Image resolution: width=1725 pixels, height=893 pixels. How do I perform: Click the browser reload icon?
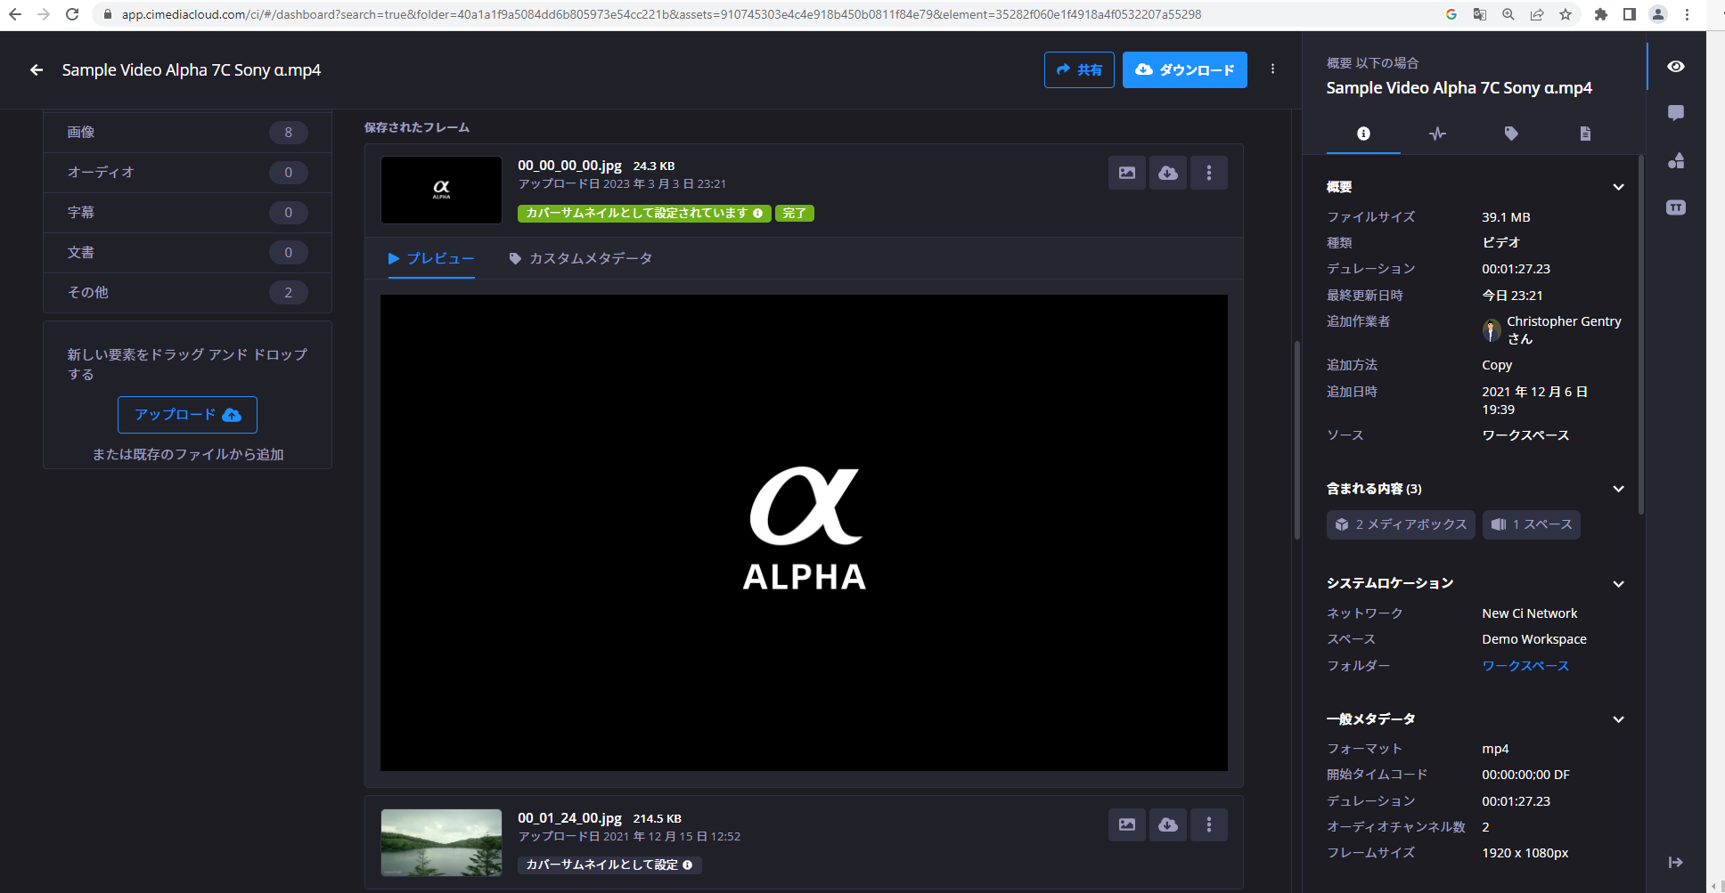(x=72, y=14)
